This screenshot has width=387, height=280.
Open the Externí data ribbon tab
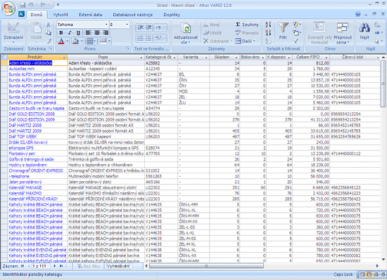click(90, 15)
